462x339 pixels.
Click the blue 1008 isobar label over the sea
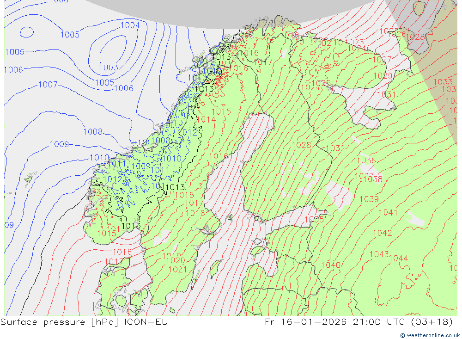click(93, 132)
